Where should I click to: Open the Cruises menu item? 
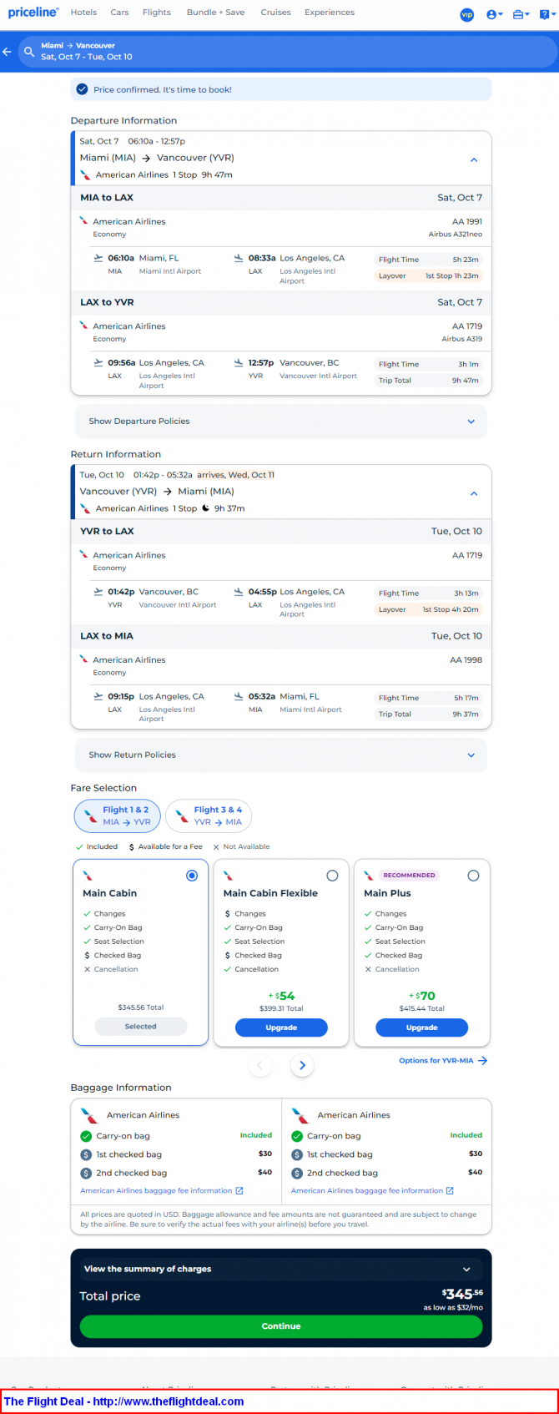275,13
